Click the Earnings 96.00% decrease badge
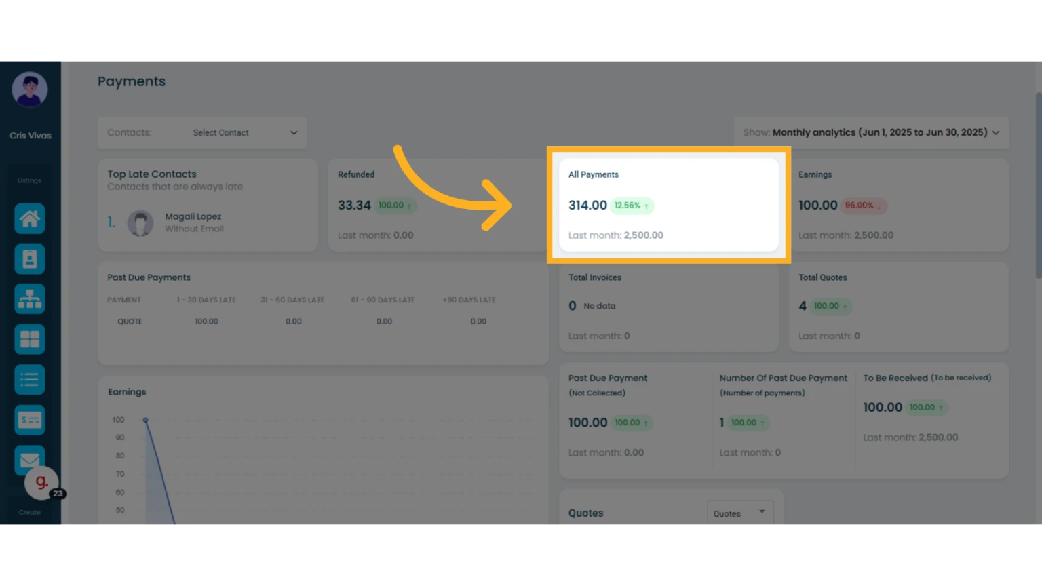 coord(864,206)
